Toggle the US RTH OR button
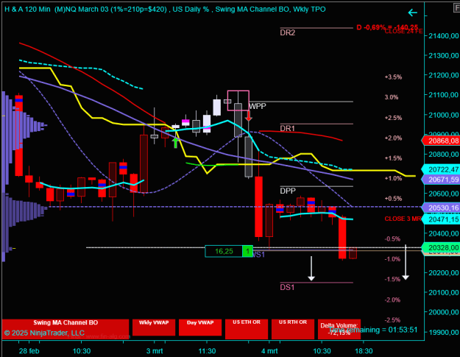The image size is (460, 357). coord(293,329)
